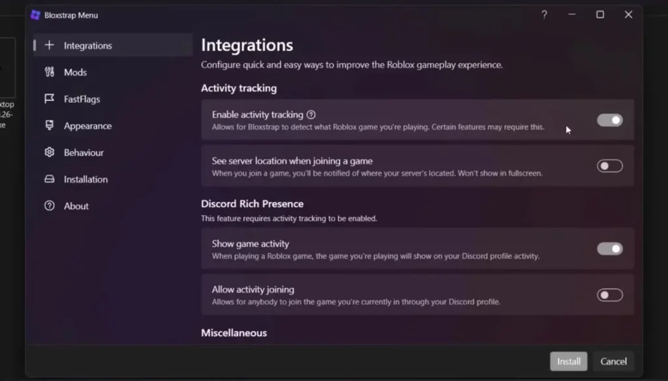Image resolution: width=668 pixels, height=381 pixels.
Task: Click the Cancel button
Action: tap(613, 361)
